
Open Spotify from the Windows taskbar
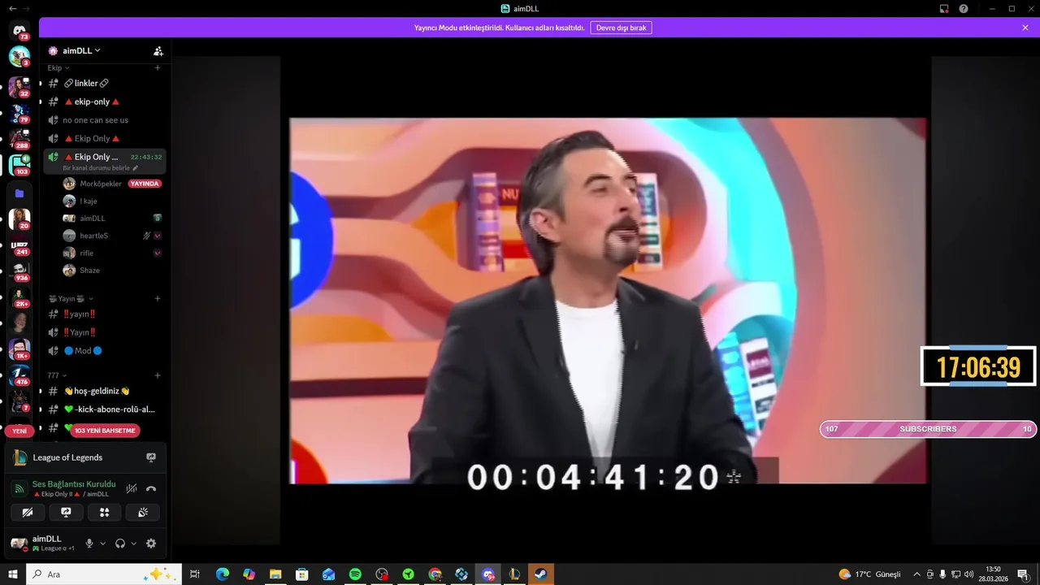coord(355,574)
